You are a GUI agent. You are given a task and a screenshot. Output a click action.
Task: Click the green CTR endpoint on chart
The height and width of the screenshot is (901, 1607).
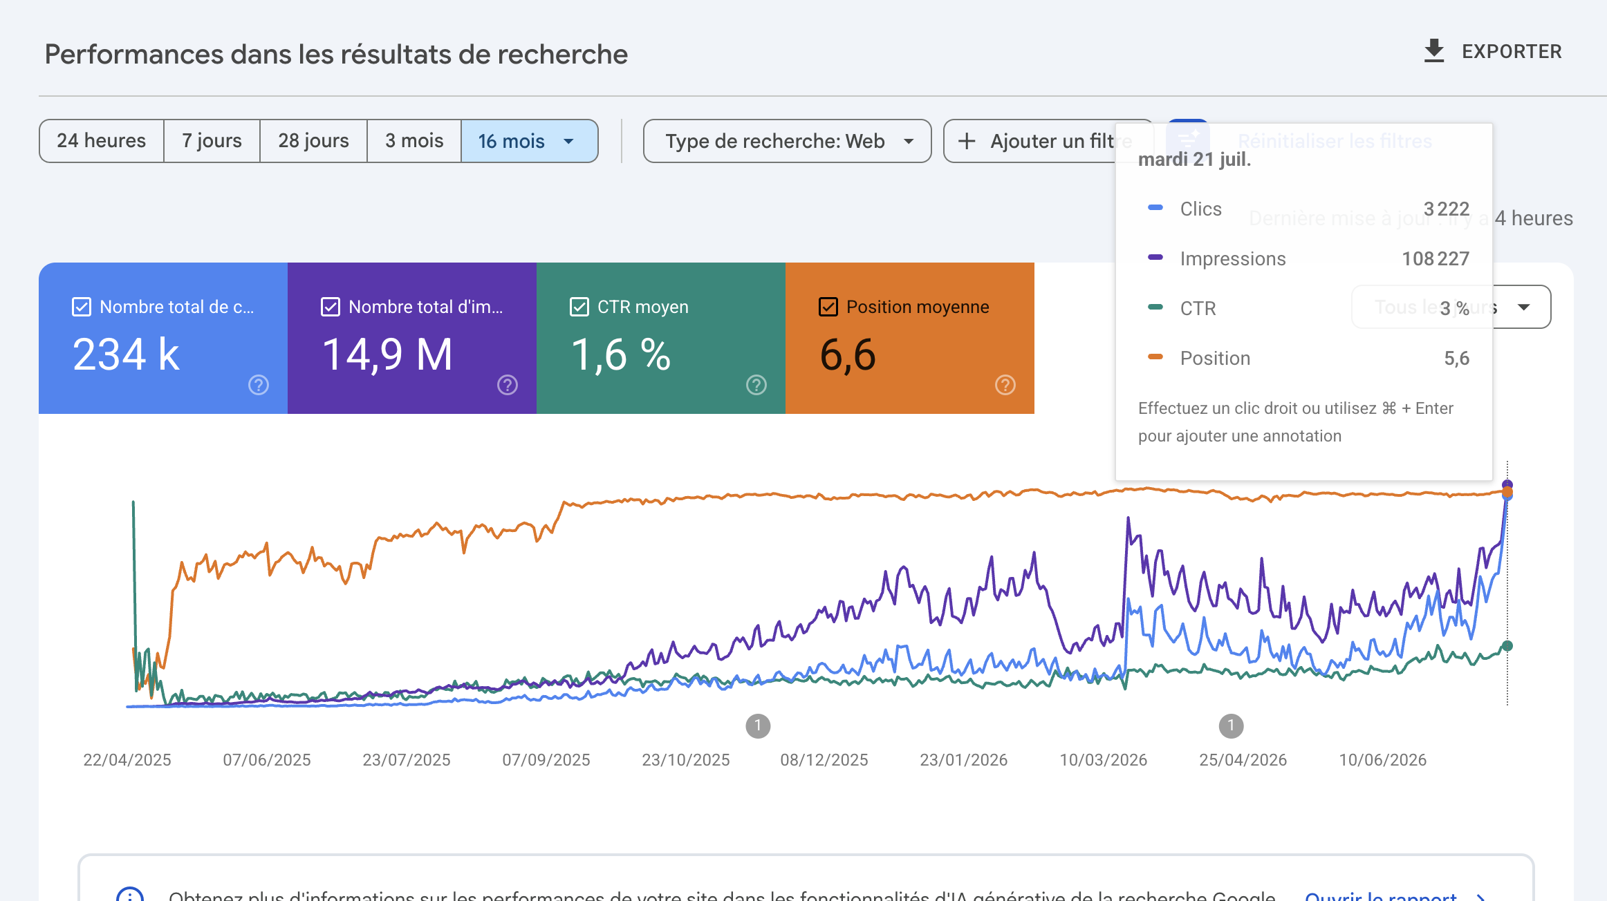click(x=1507, y=646)
